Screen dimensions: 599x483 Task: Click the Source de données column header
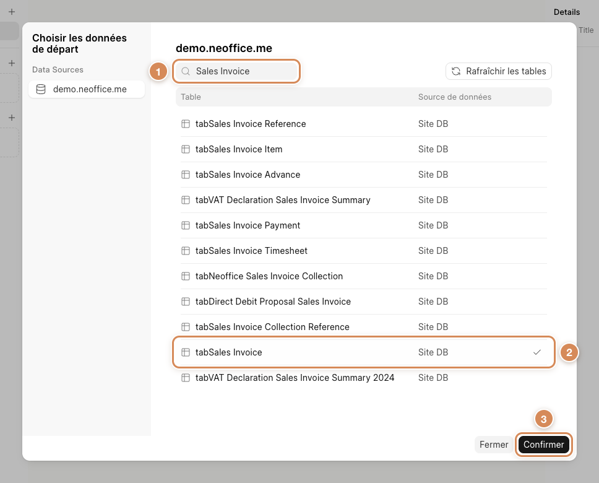455,97
